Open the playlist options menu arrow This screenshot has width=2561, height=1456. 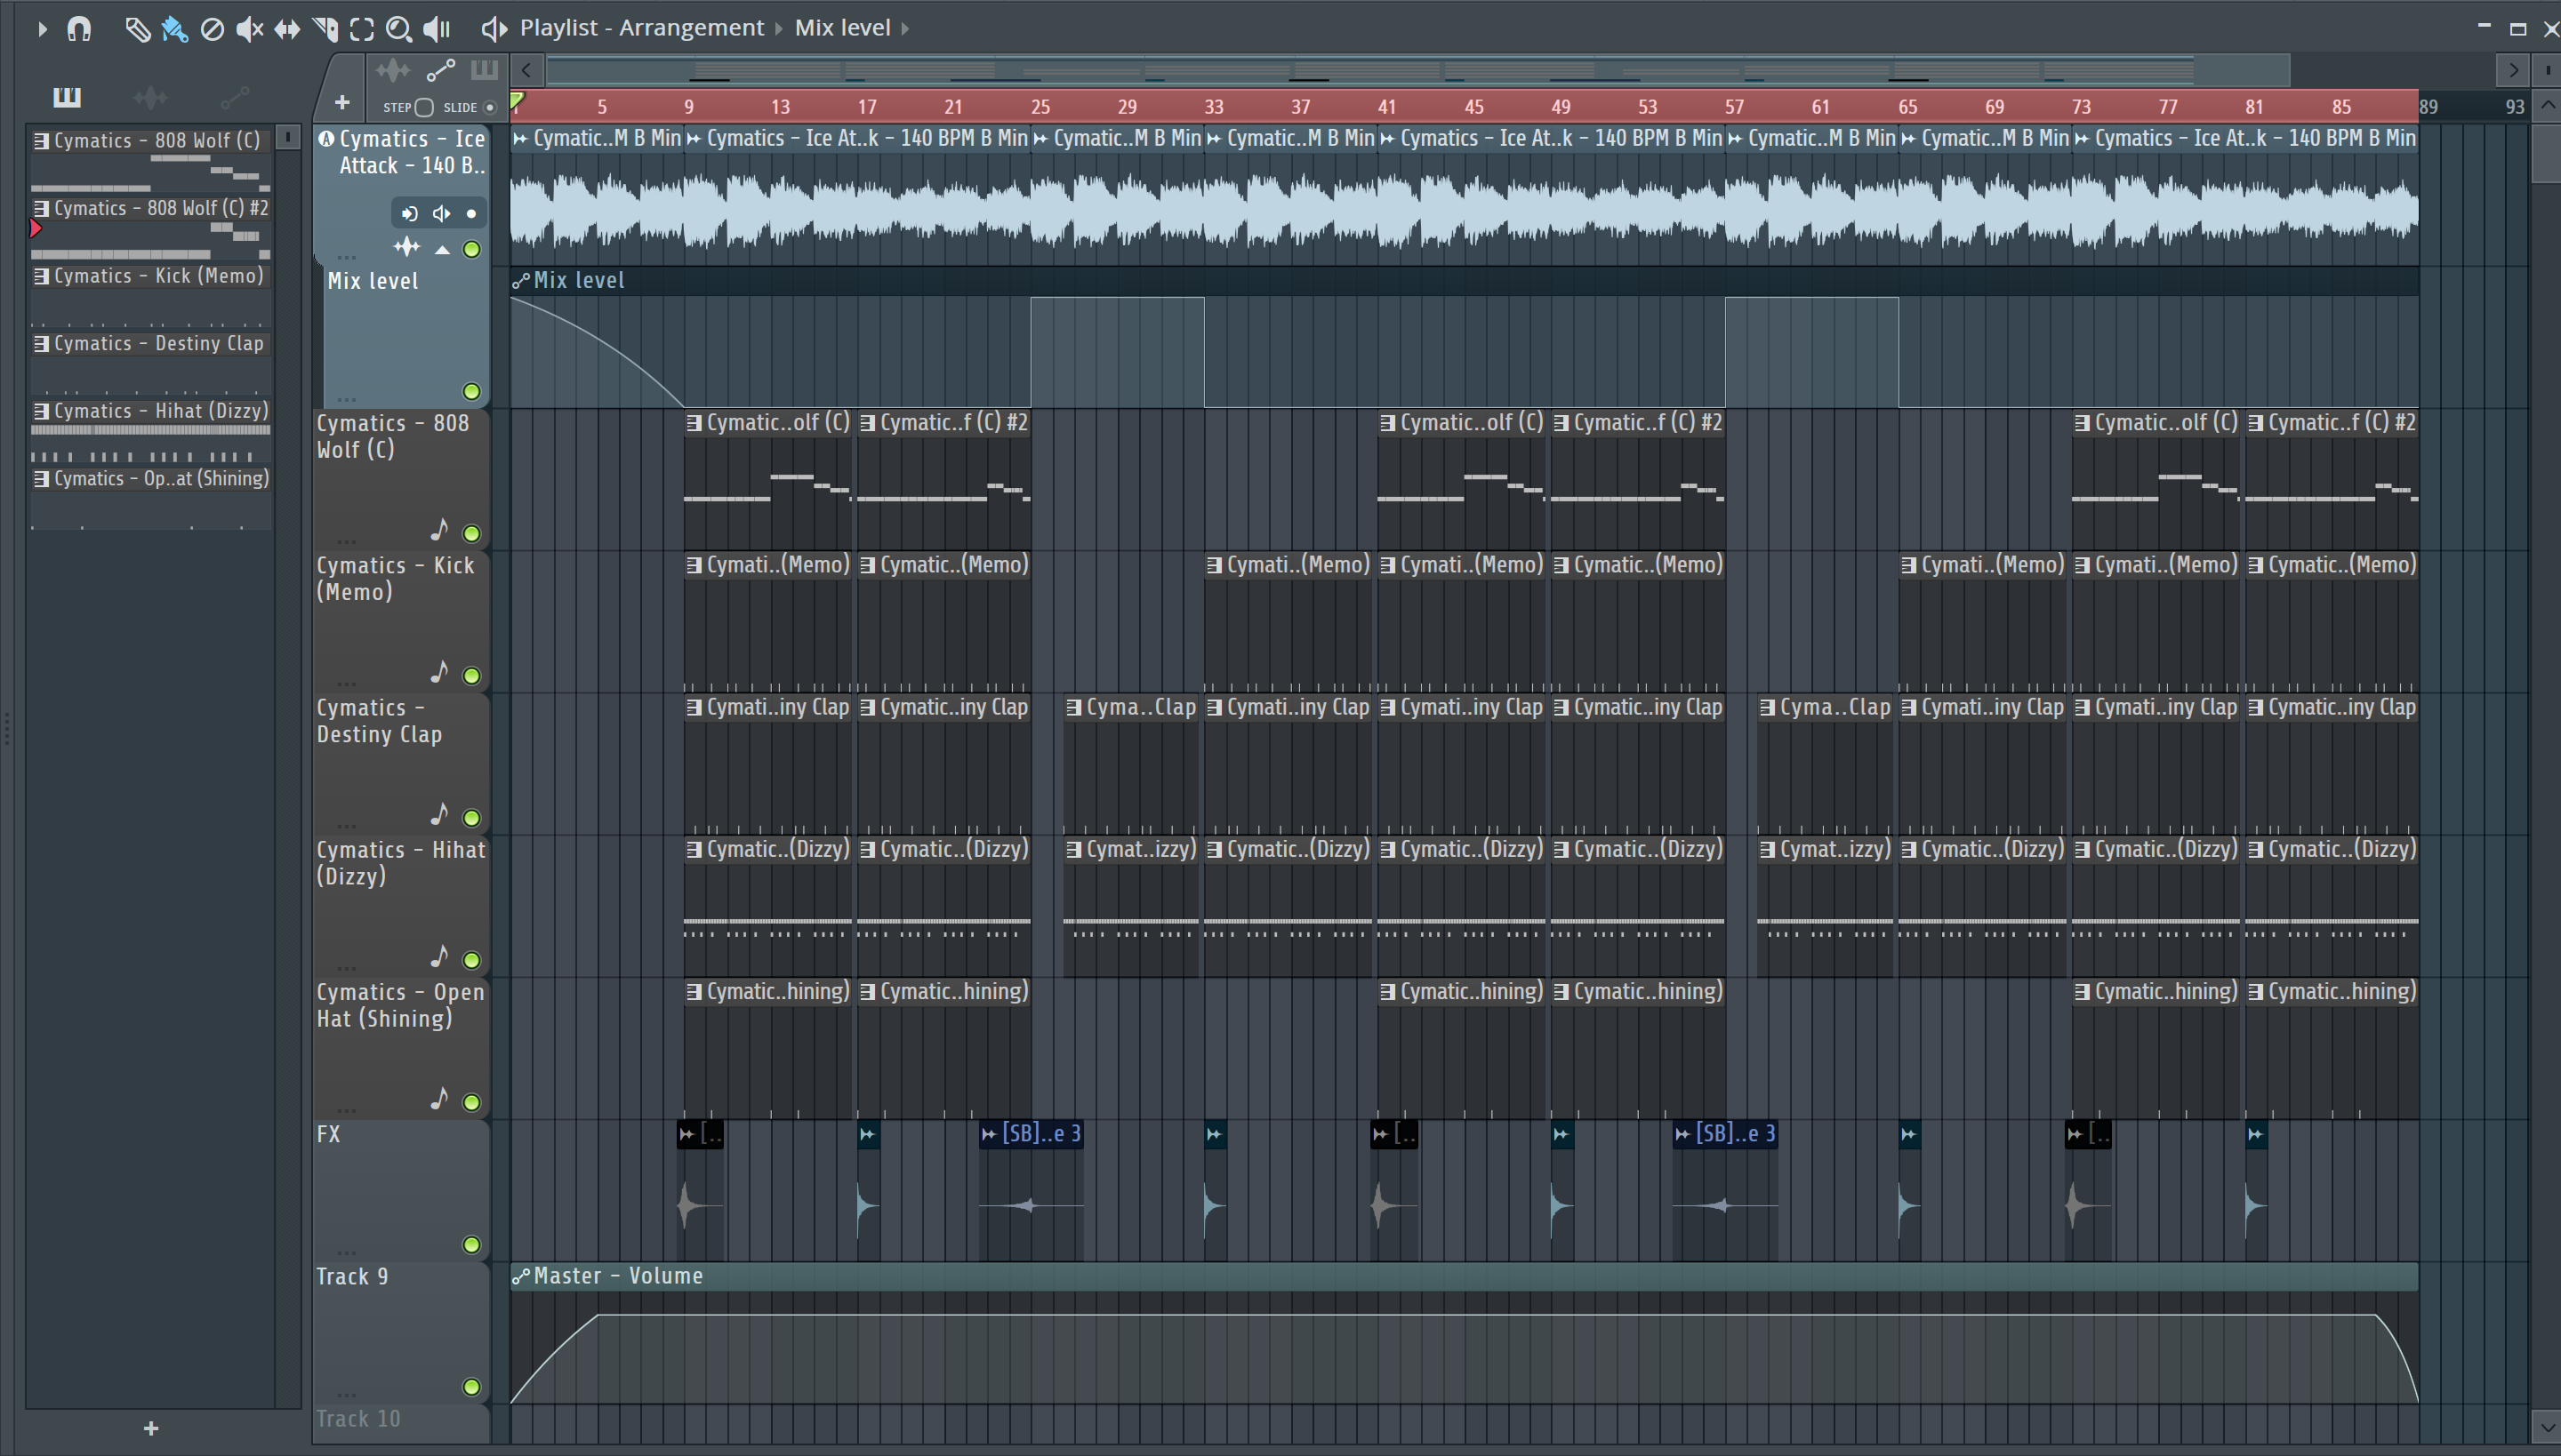[42, 29]
